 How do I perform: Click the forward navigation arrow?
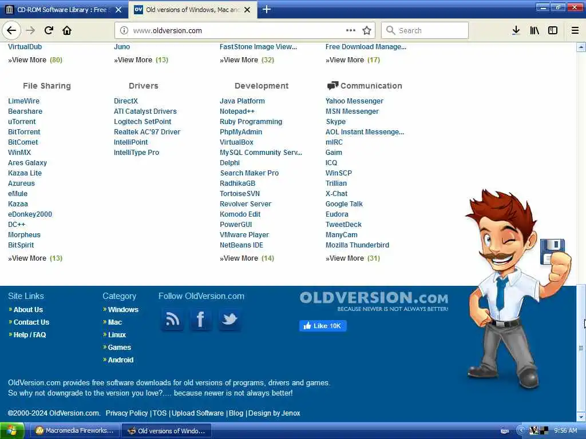(30, 30)
